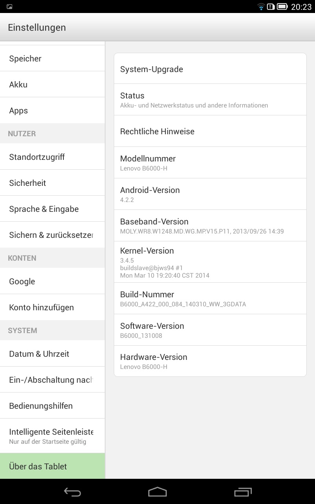Viewport: 315px width, 504px height.
Task: Tap Konto hinzufügen
Action: [52, 307]
